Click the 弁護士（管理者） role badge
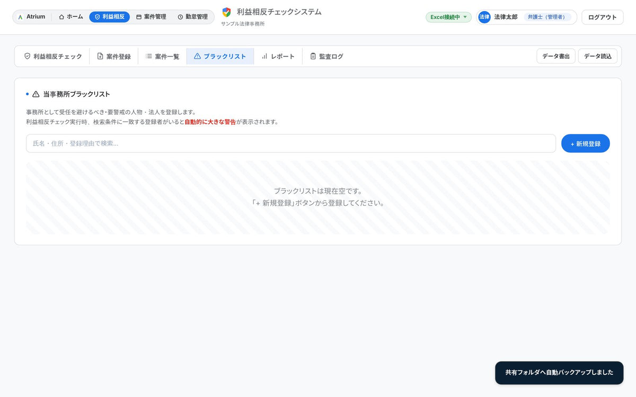This screenshot has width=636, height=397. coord(547,17)
